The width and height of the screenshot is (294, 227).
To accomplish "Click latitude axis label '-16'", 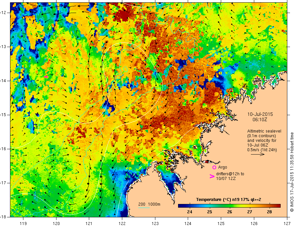I will pyautogui.click(x=4, y=149).
